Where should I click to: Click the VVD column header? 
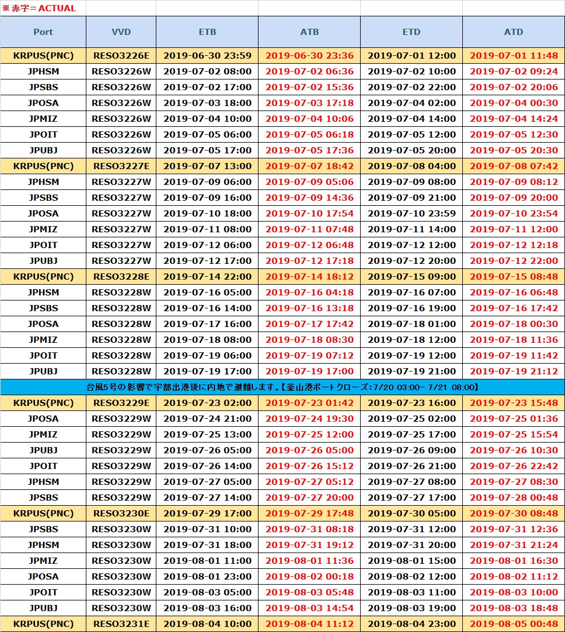121,32
